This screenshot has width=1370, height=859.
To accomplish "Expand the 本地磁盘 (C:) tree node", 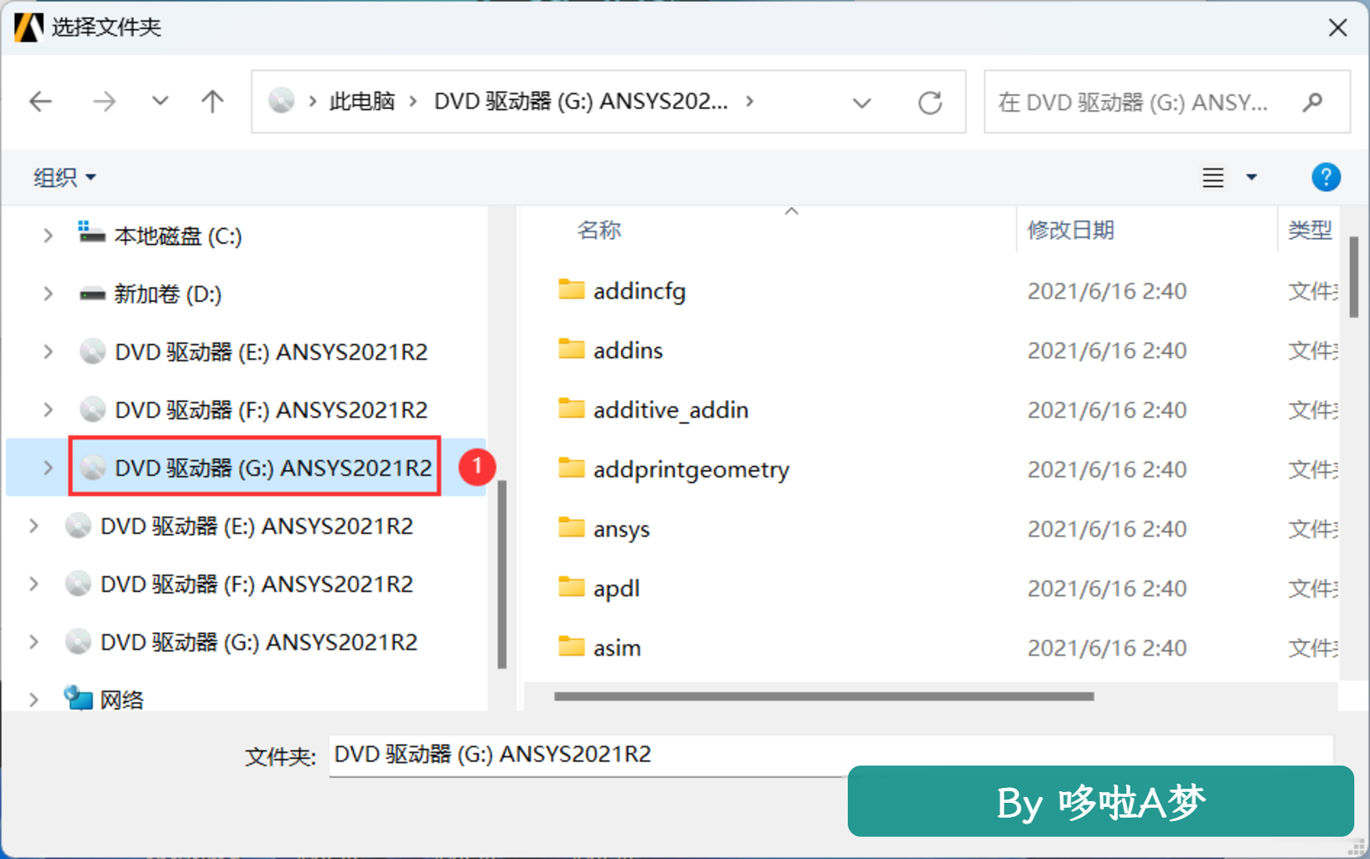I will click(48, 236).
